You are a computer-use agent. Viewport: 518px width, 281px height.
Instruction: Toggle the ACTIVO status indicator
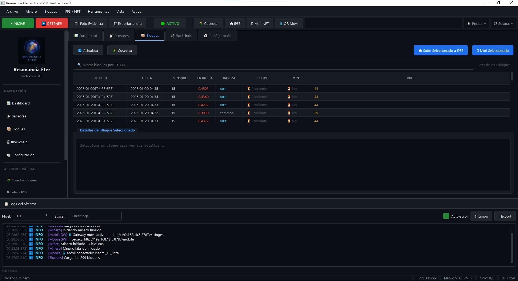pyautogui.click(x=170, y=23)
